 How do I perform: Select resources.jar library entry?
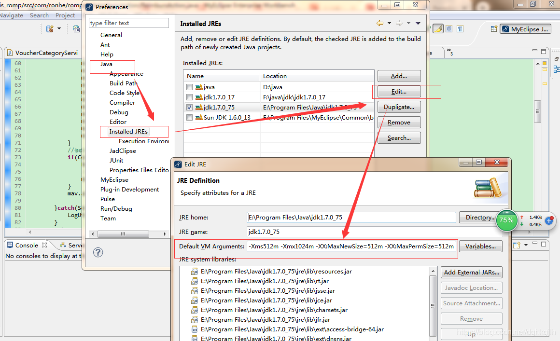pos(276,272)
